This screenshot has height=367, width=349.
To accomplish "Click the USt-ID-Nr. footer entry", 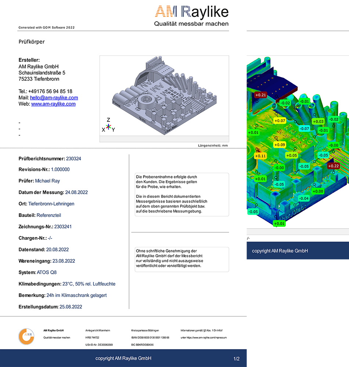I will (99, 345).
